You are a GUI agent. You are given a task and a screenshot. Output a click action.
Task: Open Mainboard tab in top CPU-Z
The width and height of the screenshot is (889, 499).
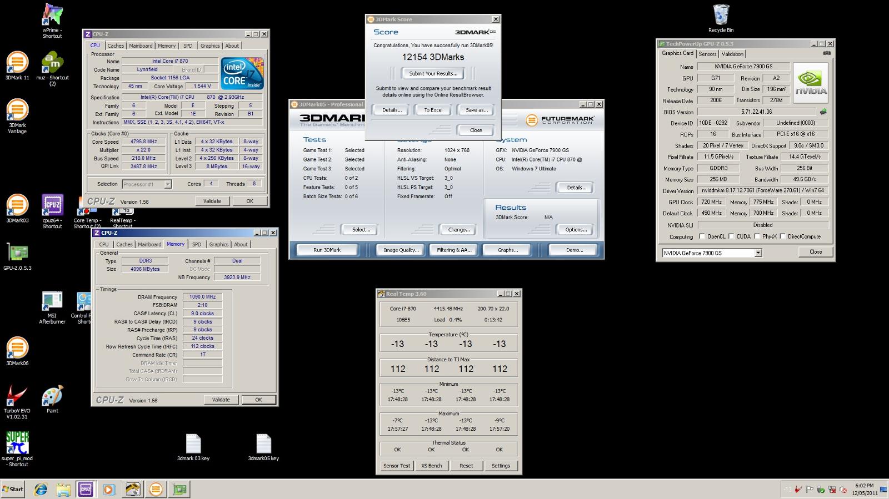[x=141, y=46]
